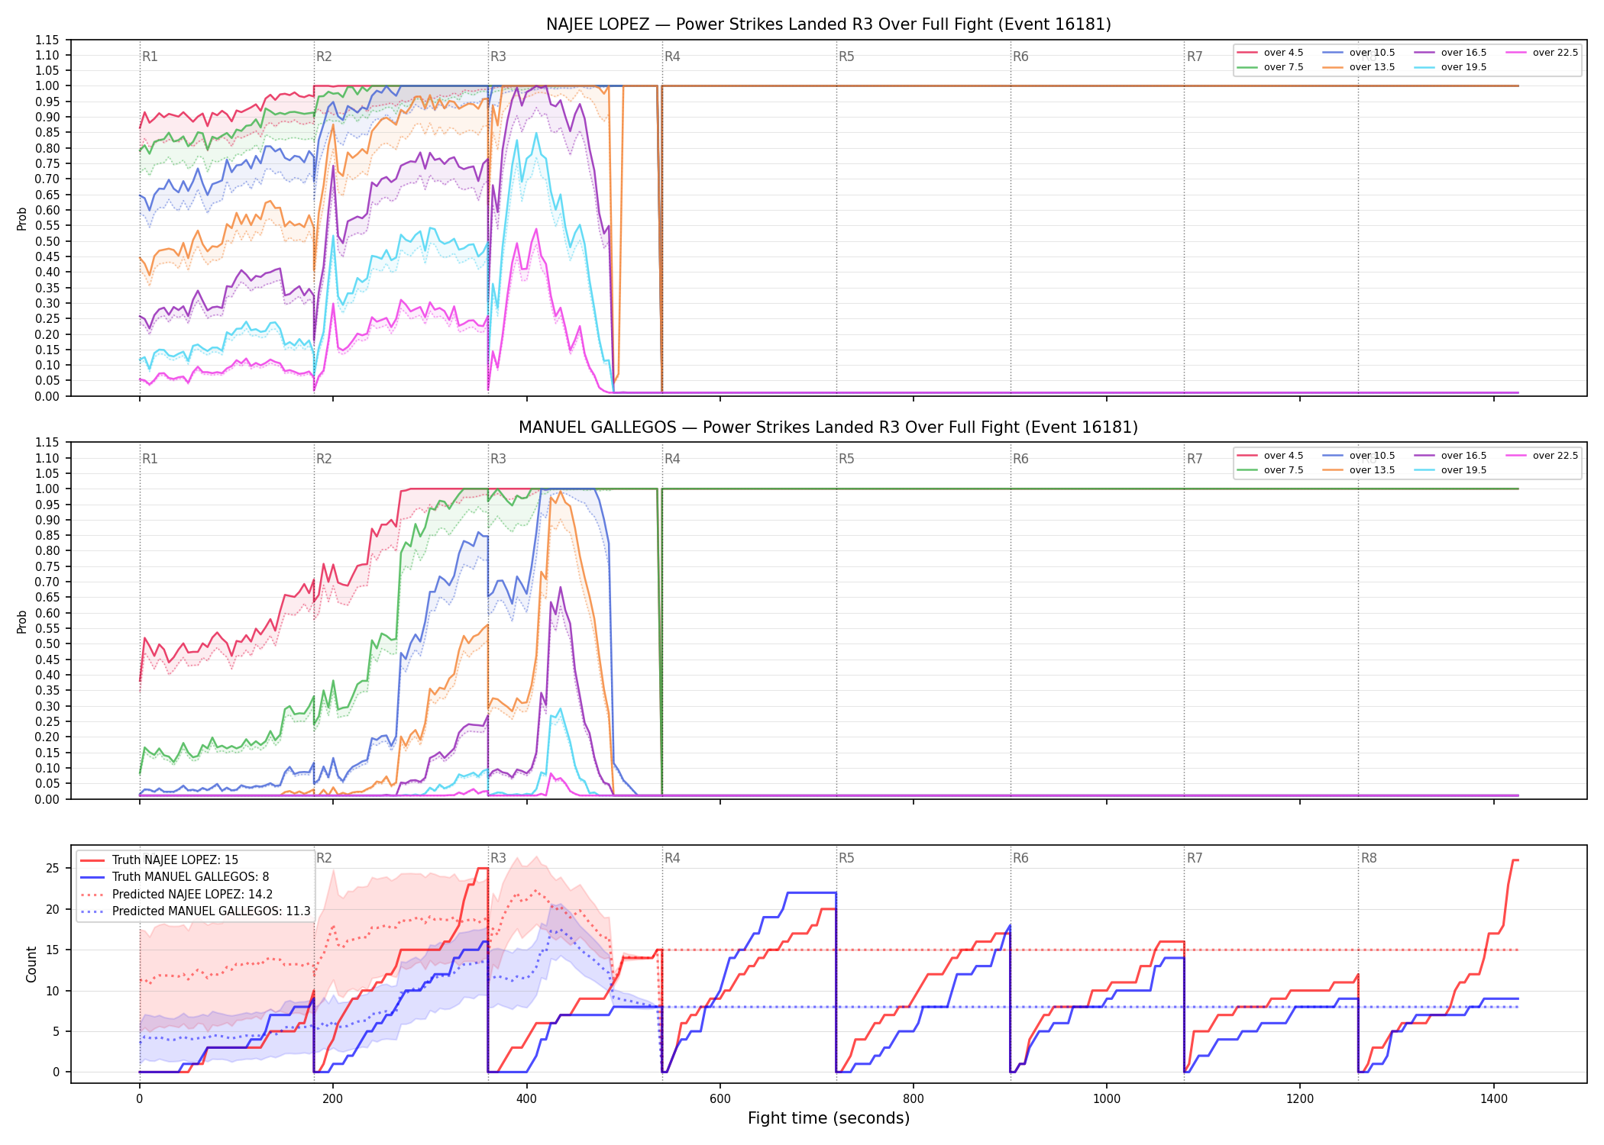This screenshot has height=1145, width=1604.
Task: Click 'Truth MANUEL GALLEGOS: 8' legend entry
Action: [x=174, y=877]
